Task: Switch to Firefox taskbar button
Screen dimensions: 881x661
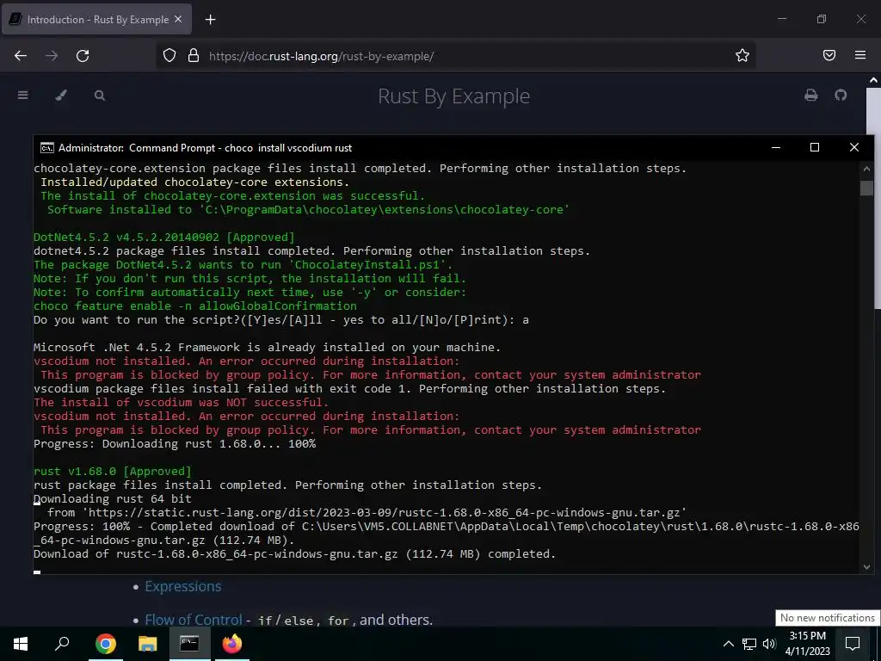Action: (231, 643)
